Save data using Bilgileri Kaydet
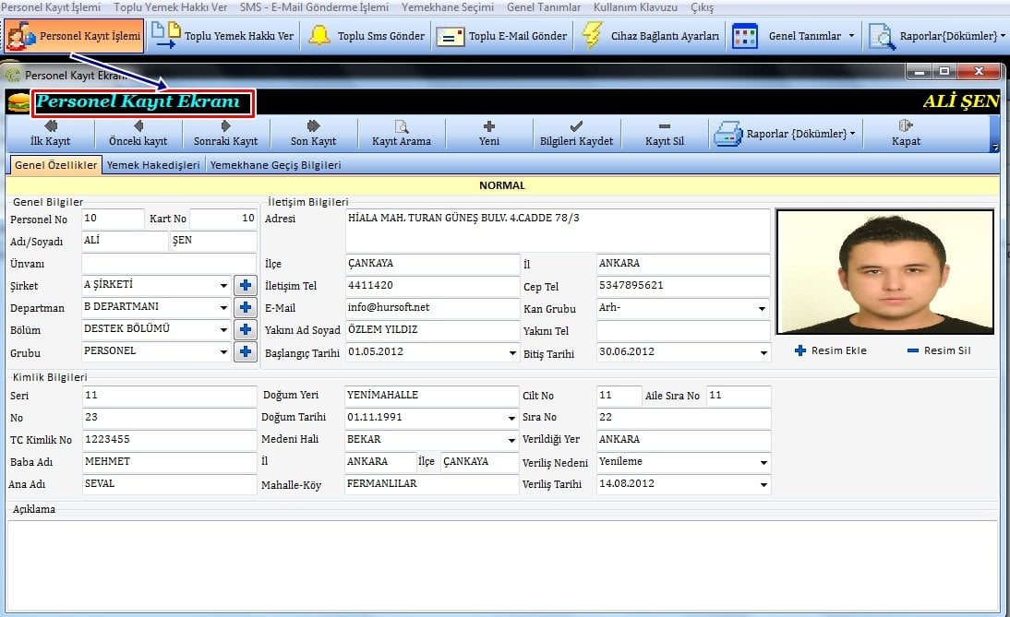 (x=576, y=134)
